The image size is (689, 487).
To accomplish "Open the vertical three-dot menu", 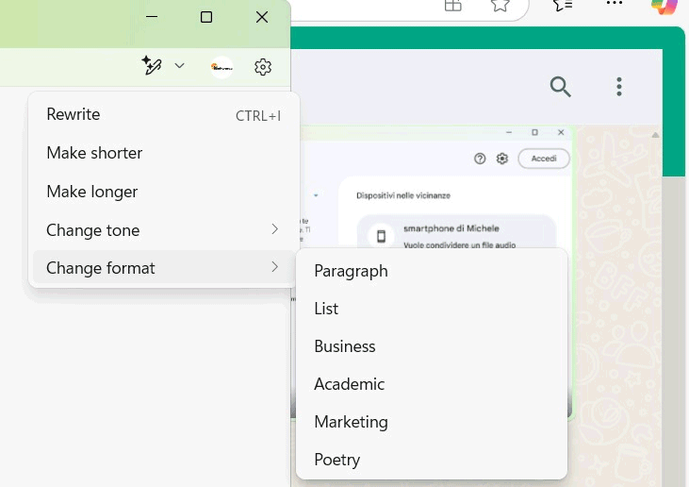I will click(x=619, y=87).
